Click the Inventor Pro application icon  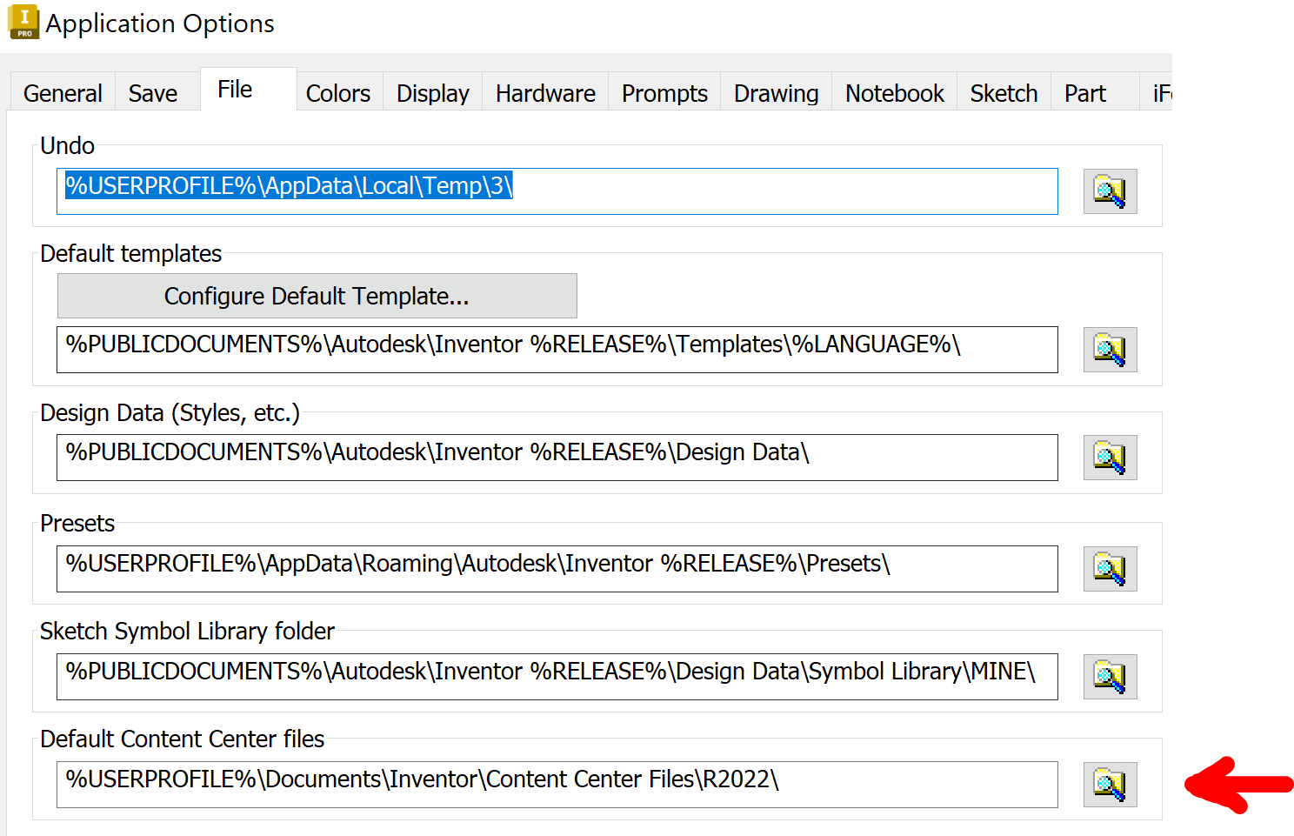23,23
